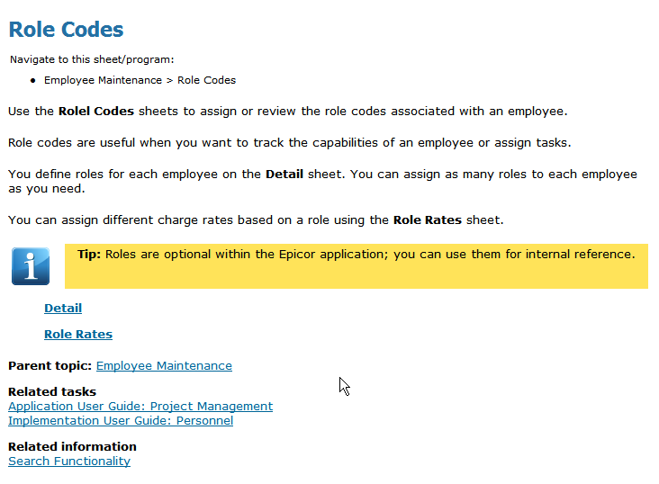Go to Employee Maintenance parent topic

pos(164,366)
